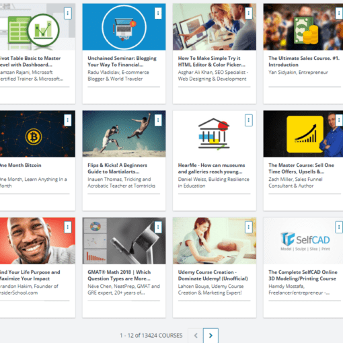
Task: Click the '1 - 12 of 13424 COURSES' count text
Action: 151,336
